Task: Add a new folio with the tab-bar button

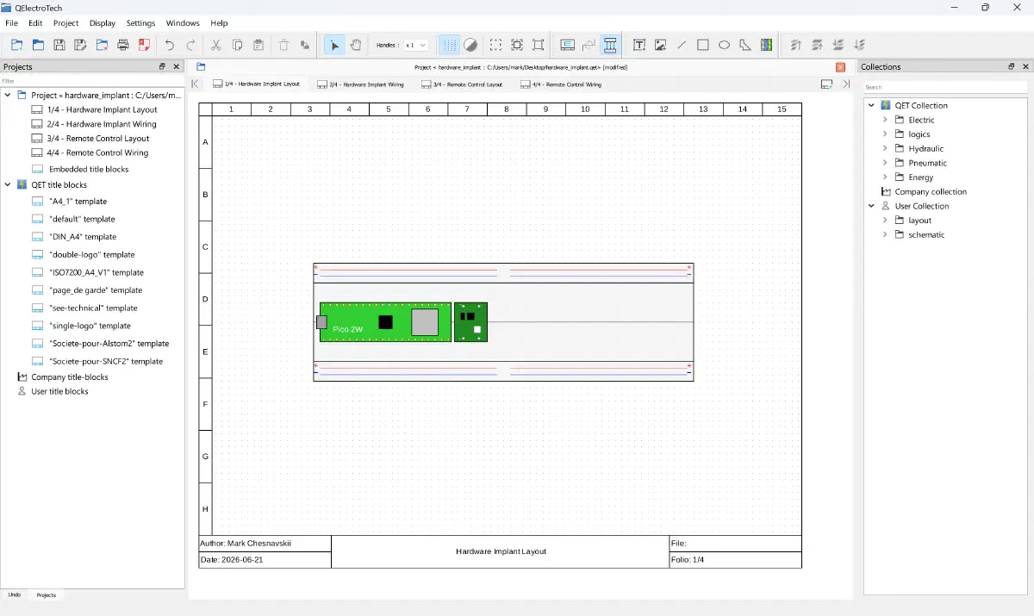Action: 826,84
